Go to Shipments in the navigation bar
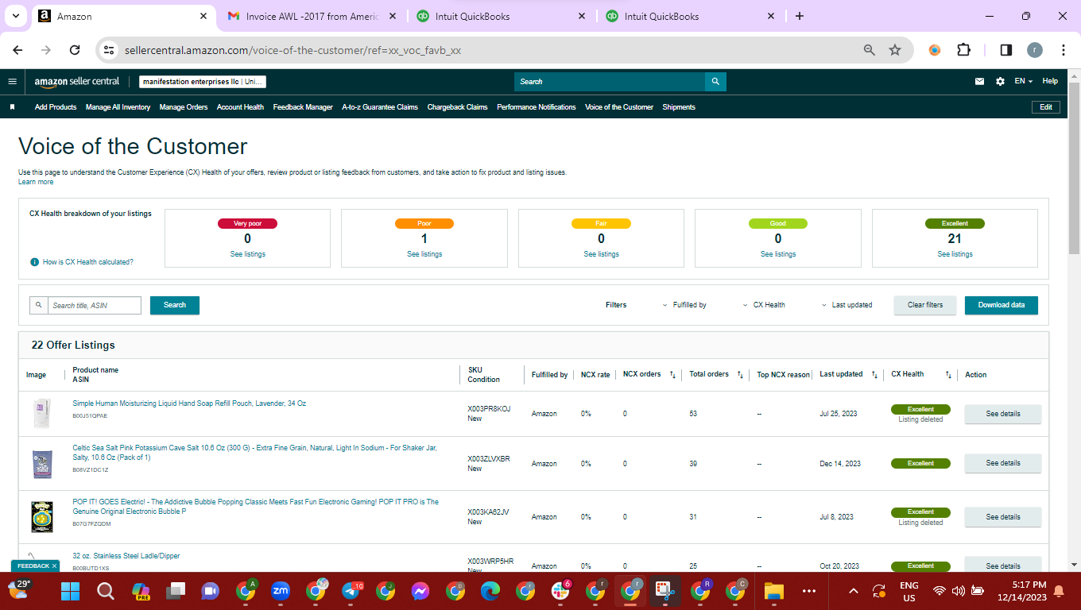Image resolution: width=1081 pixels, height=610 pixels. point(679,107)
